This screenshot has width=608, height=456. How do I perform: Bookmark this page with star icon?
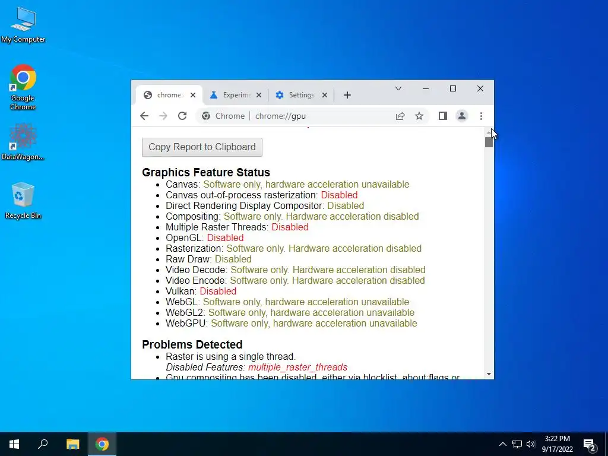click(x=419, y=116)
